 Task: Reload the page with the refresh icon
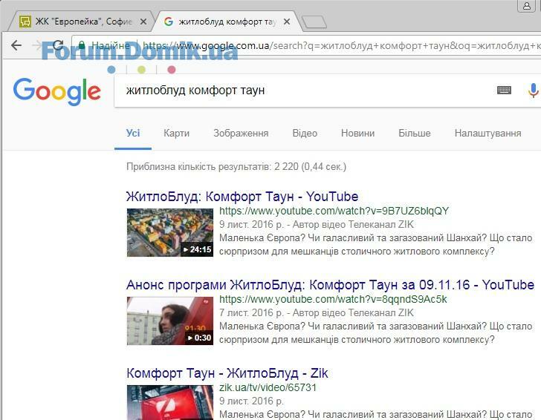(58, 45)
